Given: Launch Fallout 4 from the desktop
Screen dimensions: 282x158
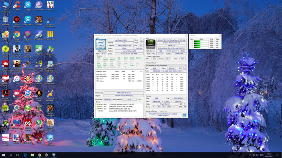Looking at the screenshot, I should point(39,80).
